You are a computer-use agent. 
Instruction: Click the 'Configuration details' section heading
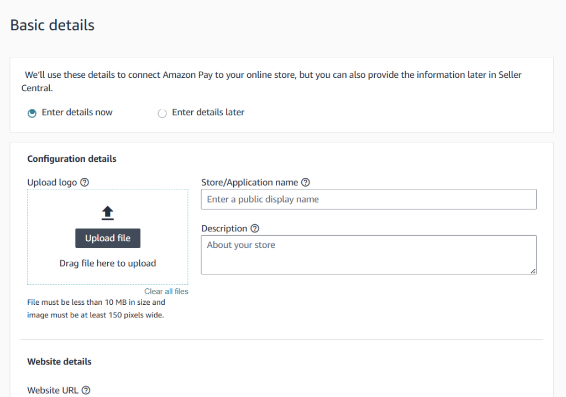(x=72, y=159)
